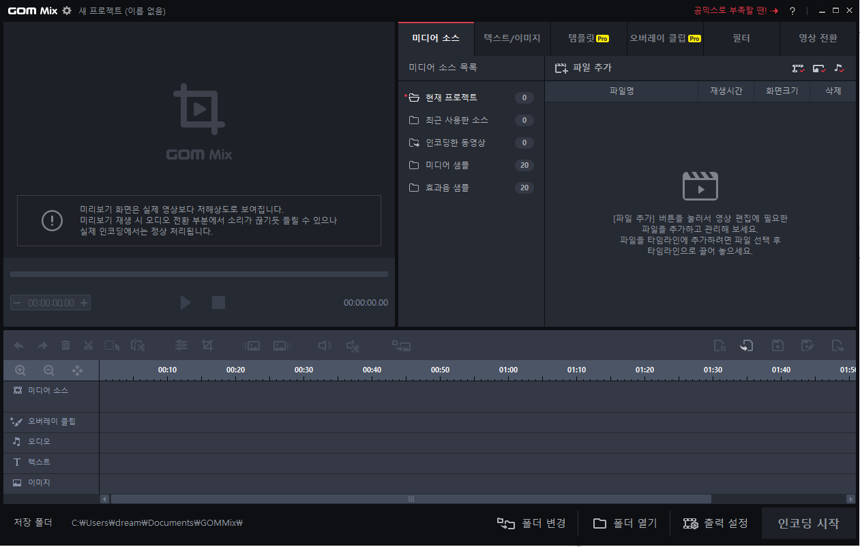This screenshot has width=860, height=547.
Task: Click the 폴더 열기 button
Action: click(x=625, y=524)
